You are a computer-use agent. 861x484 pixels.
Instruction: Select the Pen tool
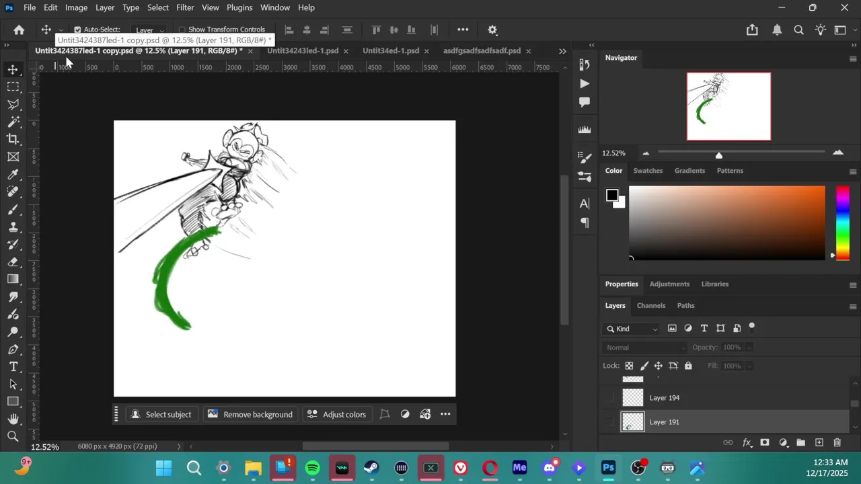click(13, 349)
